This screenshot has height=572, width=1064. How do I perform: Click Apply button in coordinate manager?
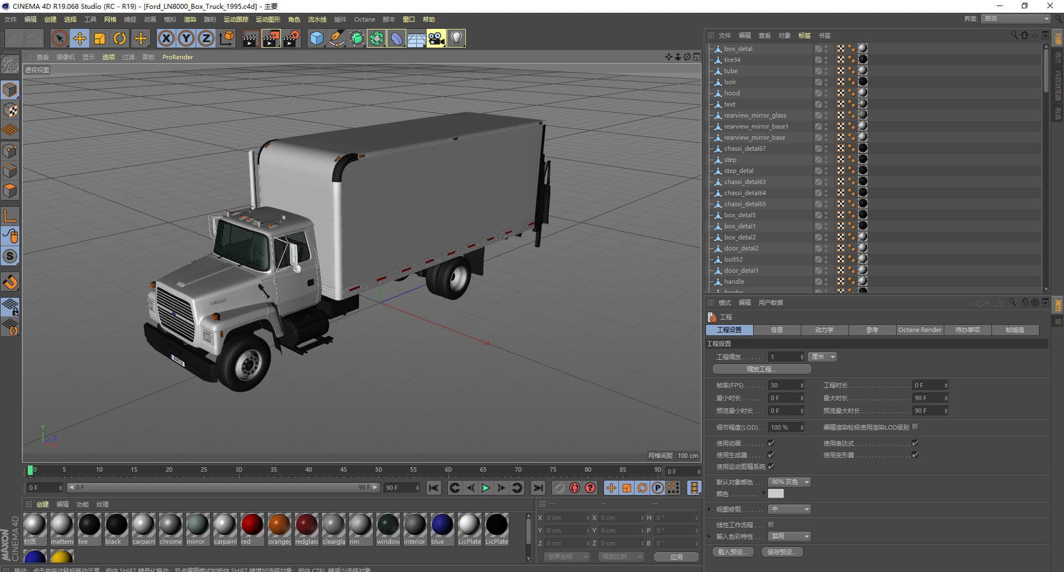point(676,557)
